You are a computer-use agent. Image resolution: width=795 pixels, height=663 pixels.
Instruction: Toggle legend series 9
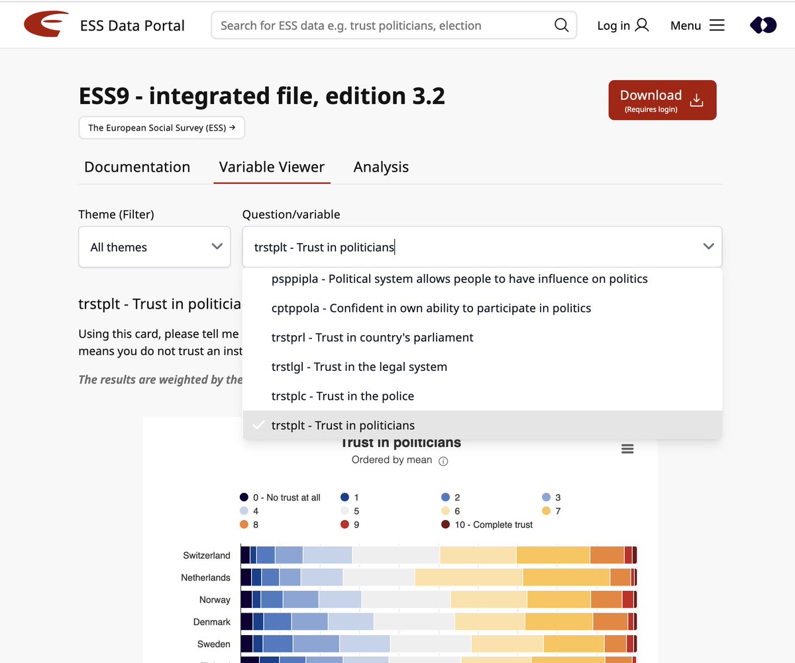point(350,525)
